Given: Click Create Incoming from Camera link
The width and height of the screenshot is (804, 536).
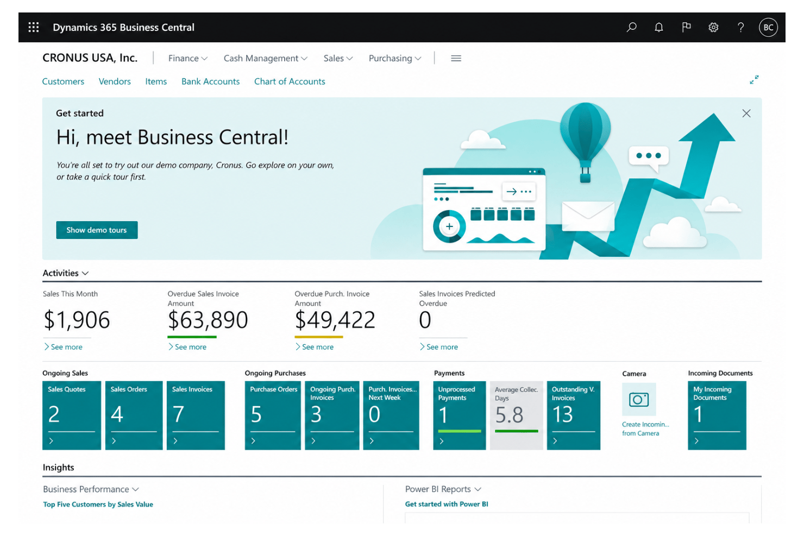Looking at the screenshot, I should click(x=645, y=429).
